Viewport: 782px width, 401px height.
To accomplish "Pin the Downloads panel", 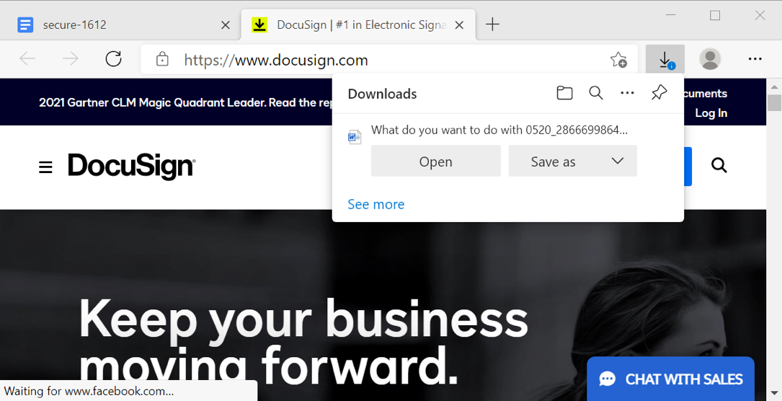I will pyautogui.click(x=659, y=93).
